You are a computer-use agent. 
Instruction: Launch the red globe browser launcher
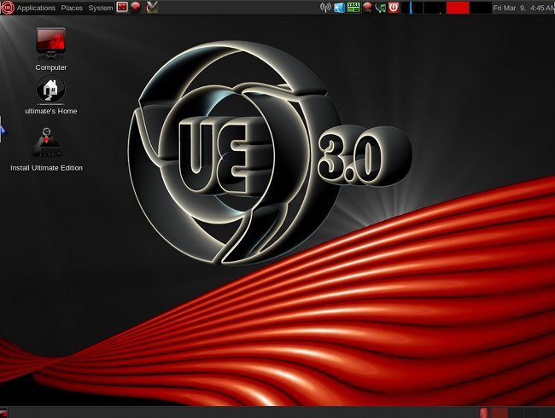tap(136, 8)
